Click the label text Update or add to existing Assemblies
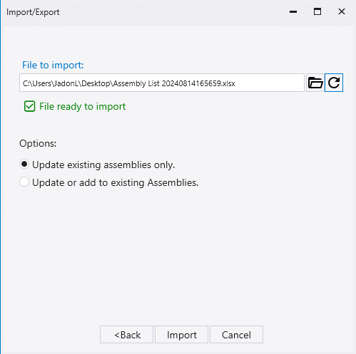356x354 pixels. [115, 182]
